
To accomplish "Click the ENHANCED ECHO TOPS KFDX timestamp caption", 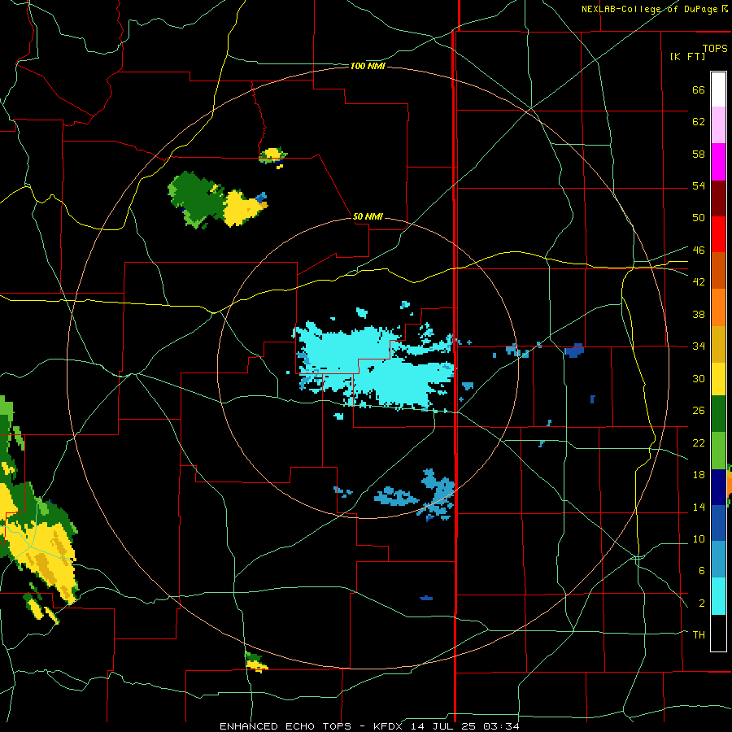I will pos(369,726).
